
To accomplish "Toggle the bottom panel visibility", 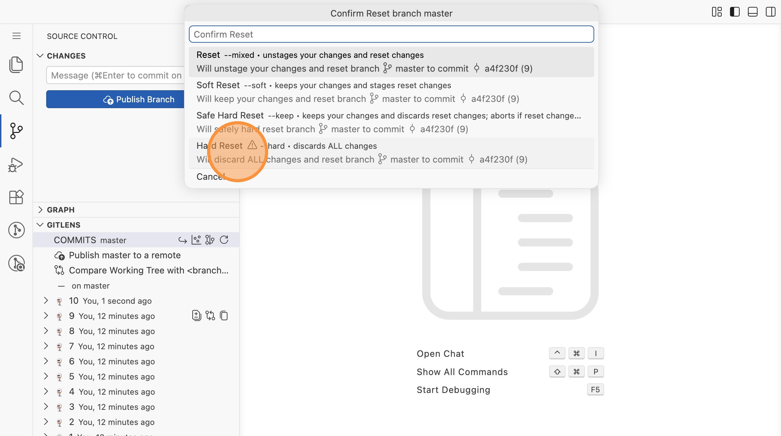I will (752, 12).
